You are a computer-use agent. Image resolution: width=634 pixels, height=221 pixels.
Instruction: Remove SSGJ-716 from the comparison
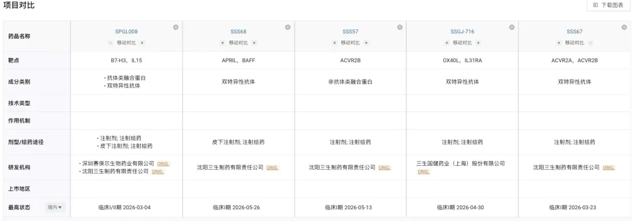[511, 27]
